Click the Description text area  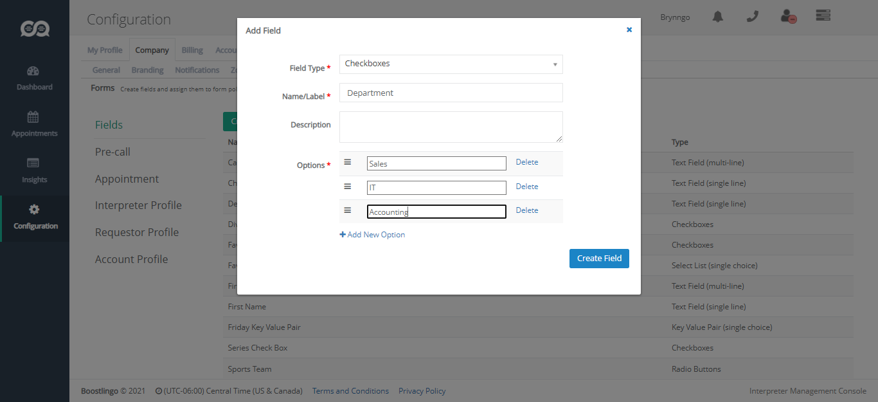coord(451,127)
